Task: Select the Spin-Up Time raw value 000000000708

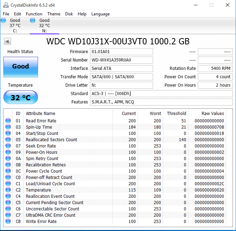Action: click(209, 127)
